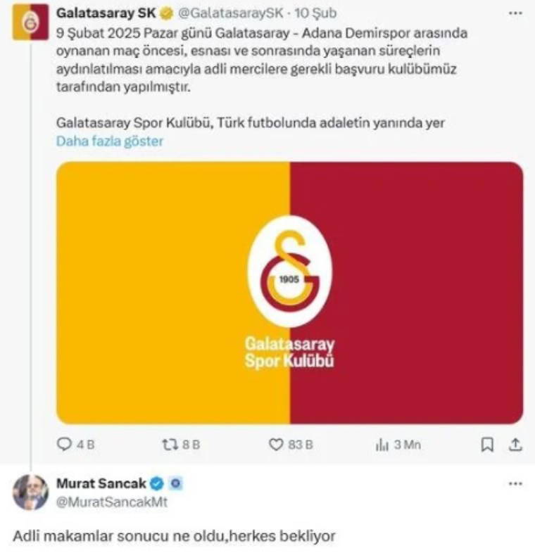Click the blue verified badge beside Murat Sancak

pos(158,483)
